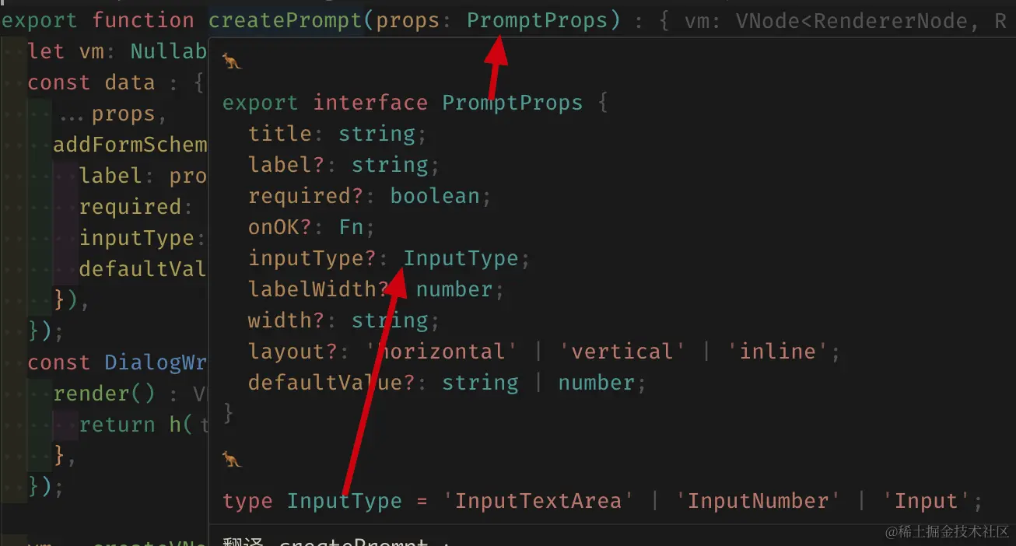Click the title property in interface
The image size is (1016, 546).
click(279, 134)
